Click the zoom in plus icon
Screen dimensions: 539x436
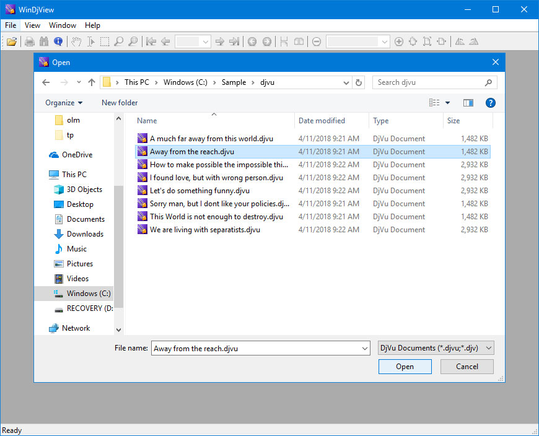click(x=399, y=42)
